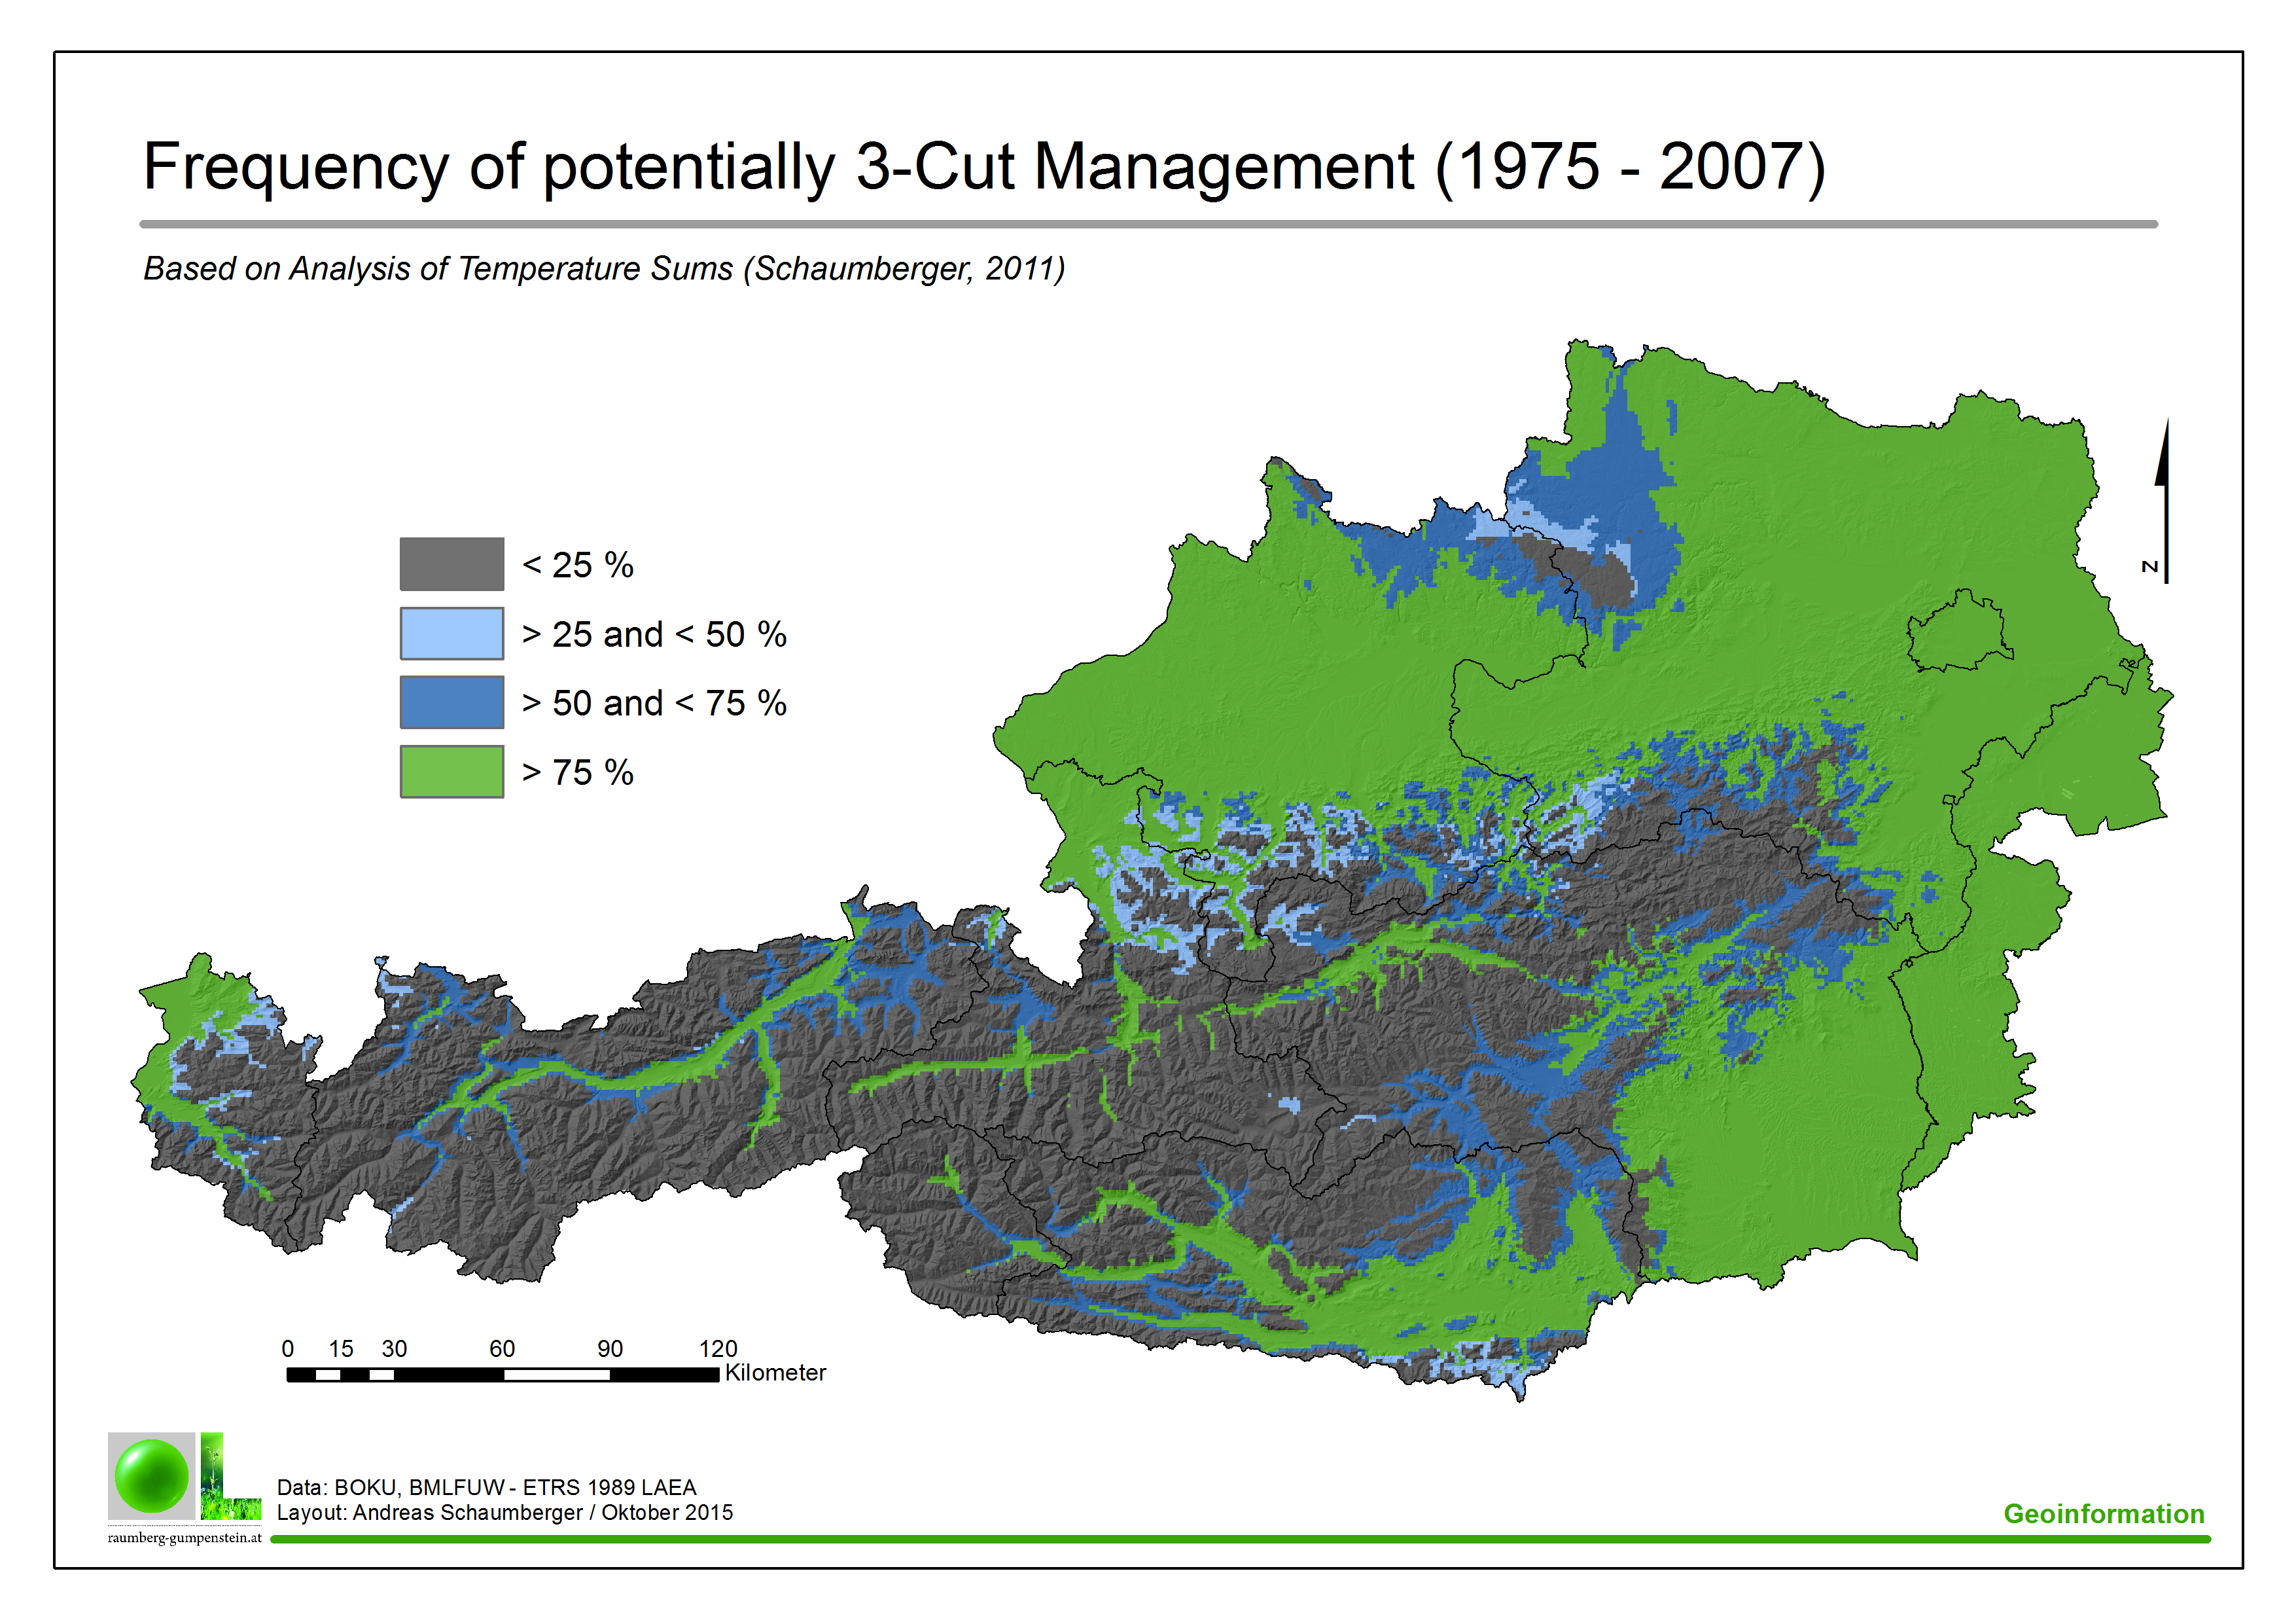Click the '> 75 %' legend label
Viewport: 2296px width, 1624px height.
578,772
